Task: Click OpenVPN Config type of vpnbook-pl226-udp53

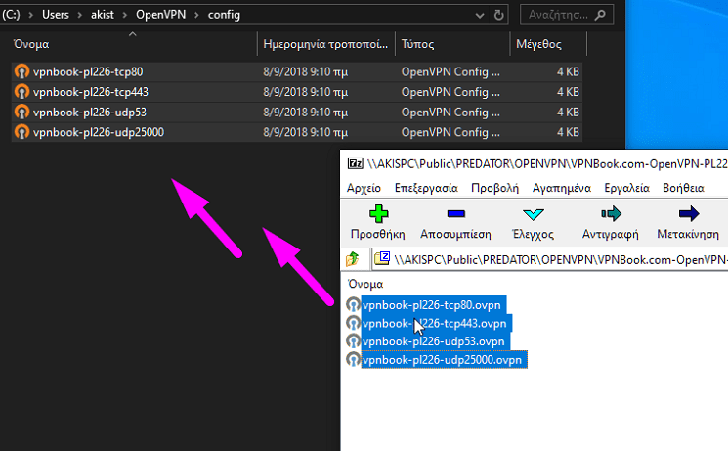Action: (450, 113)
